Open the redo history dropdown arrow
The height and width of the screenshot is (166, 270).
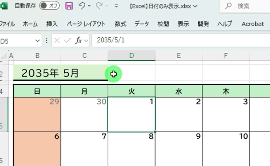click(x=106, y=6)
